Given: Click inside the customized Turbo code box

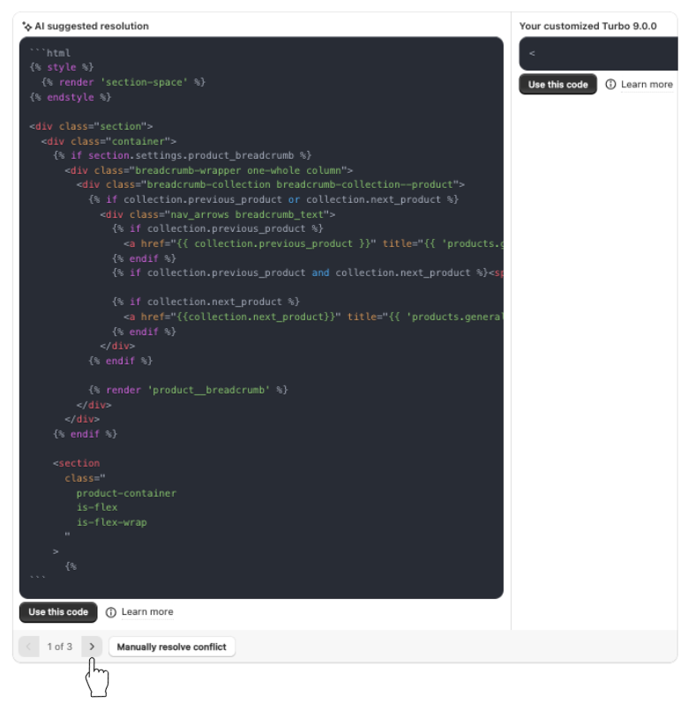Looking at the screenshot, I should 599,54.
